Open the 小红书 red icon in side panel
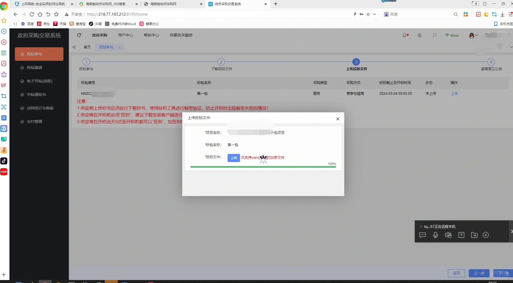The width and height of the screenshot is (513, 283). click(x=4, y=172)
